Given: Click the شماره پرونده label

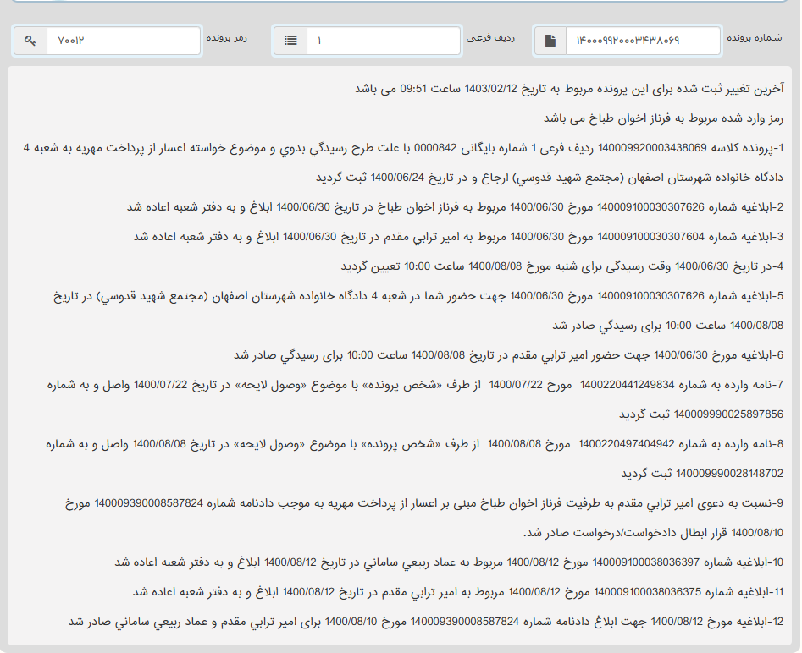Looking at the screenshot, I should click(x=755, y=38).
